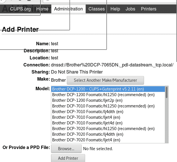Select Brother DCP-7020 Foomatic/lj4dith model

click(108, 134)
